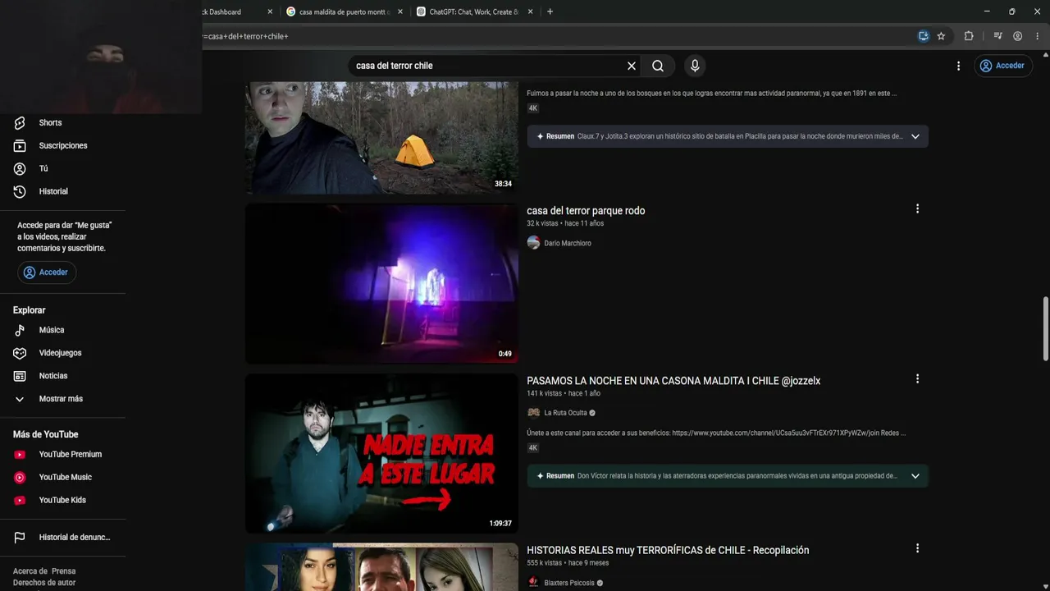The height and width of the screenshot is (591, 1050).
Task: Click "32 k vistas" under parque rodo video
Action: [x=542, y=223]
